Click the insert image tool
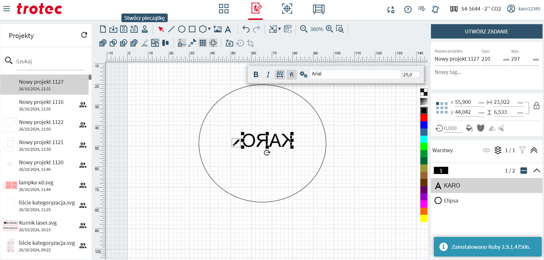Viewport: 544px width, 260px height. click(217, 29)
